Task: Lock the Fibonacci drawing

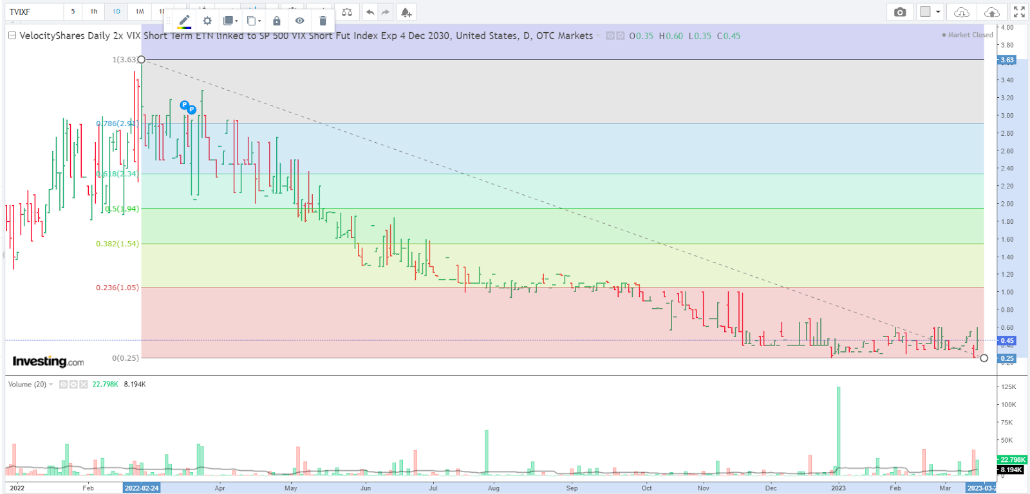Action: [277, 21]
